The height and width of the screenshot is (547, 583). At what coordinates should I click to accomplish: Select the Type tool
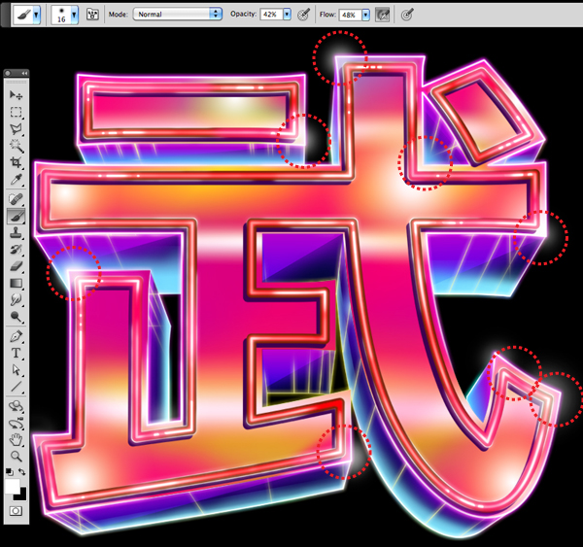(16, 354)
